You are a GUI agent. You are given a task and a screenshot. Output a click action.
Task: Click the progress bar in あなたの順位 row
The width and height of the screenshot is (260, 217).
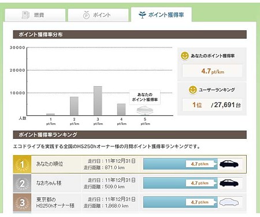(x=180, y=164)
